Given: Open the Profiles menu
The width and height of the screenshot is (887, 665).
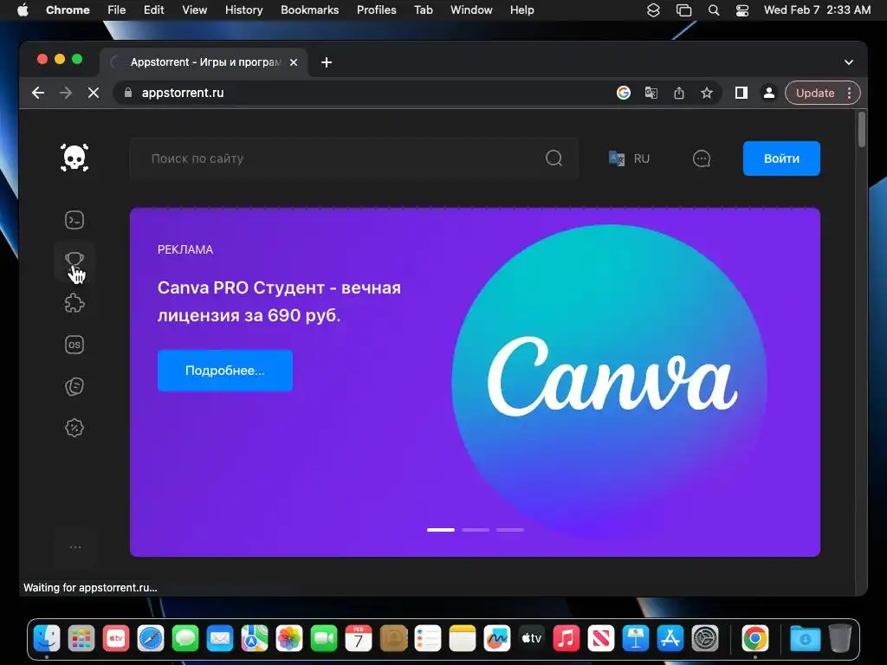Looking at the screenshot, I should pos(376,10).
